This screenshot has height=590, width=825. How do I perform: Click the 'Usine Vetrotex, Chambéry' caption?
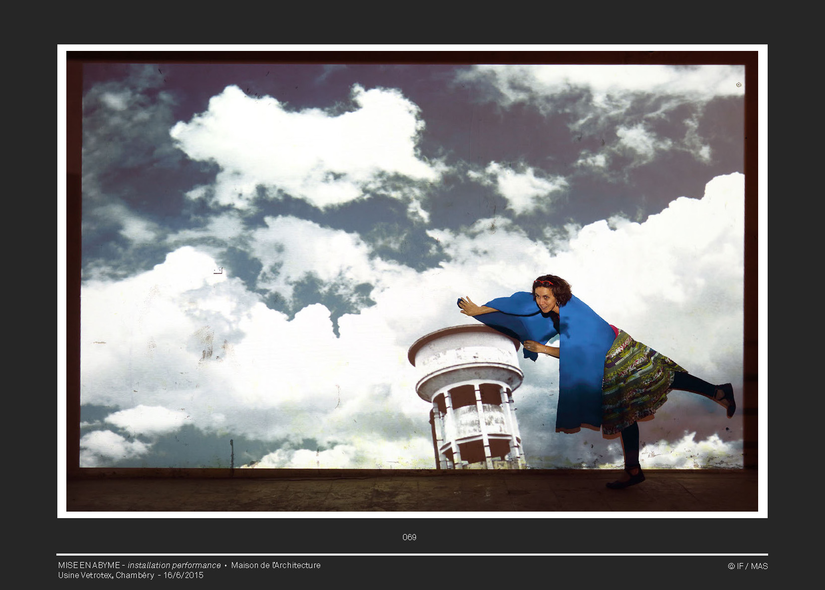(x=106, y=575)
